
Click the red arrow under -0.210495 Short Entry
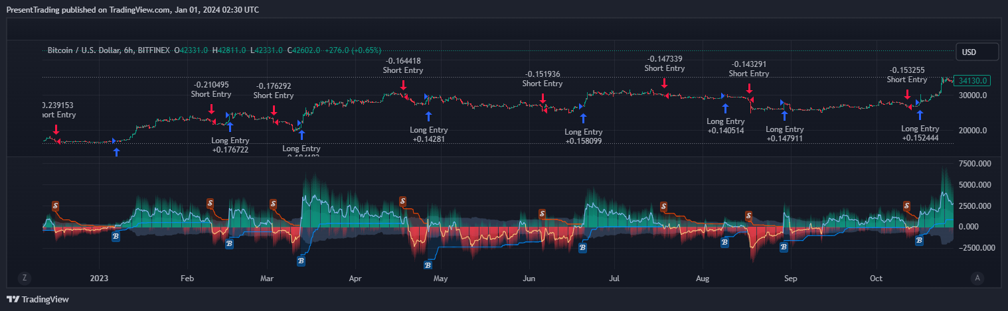(212, 109)
